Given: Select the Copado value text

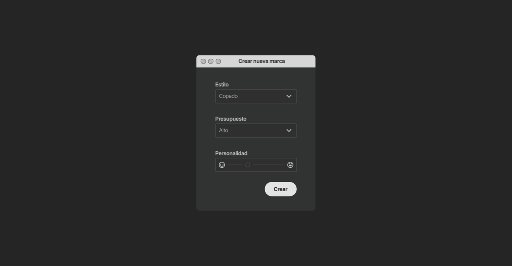Looking at the screenshot, I should point(228,96).
